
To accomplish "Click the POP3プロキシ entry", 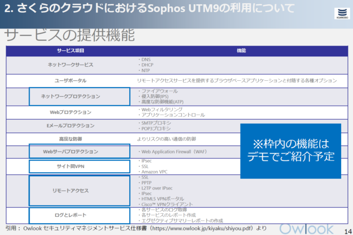I will [156, 128].
